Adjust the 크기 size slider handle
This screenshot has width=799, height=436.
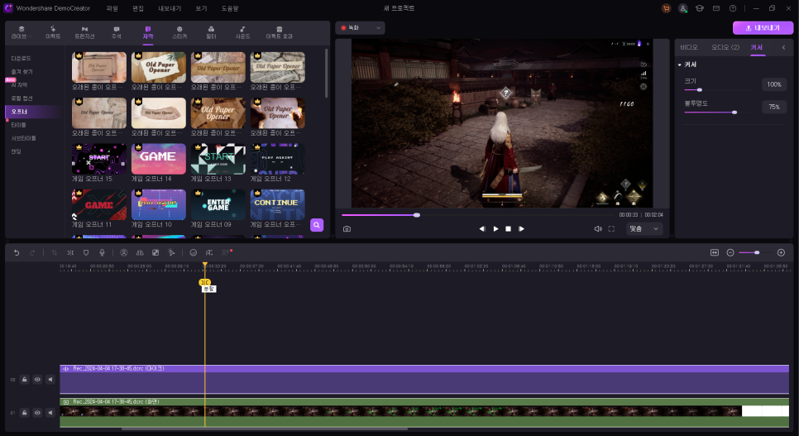pyautogui.click(x=699, y=89)
